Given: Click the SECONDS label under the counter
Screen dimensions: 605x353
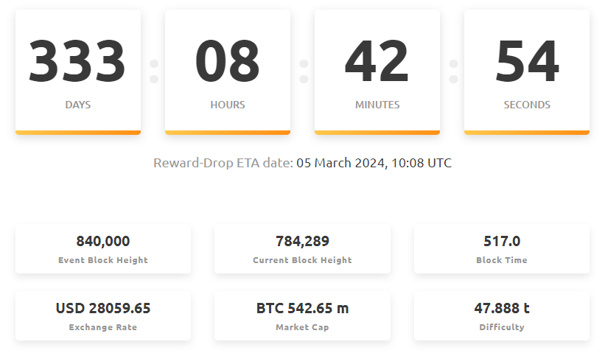Looking at the screenshot, I should click(x=526, y=105).
